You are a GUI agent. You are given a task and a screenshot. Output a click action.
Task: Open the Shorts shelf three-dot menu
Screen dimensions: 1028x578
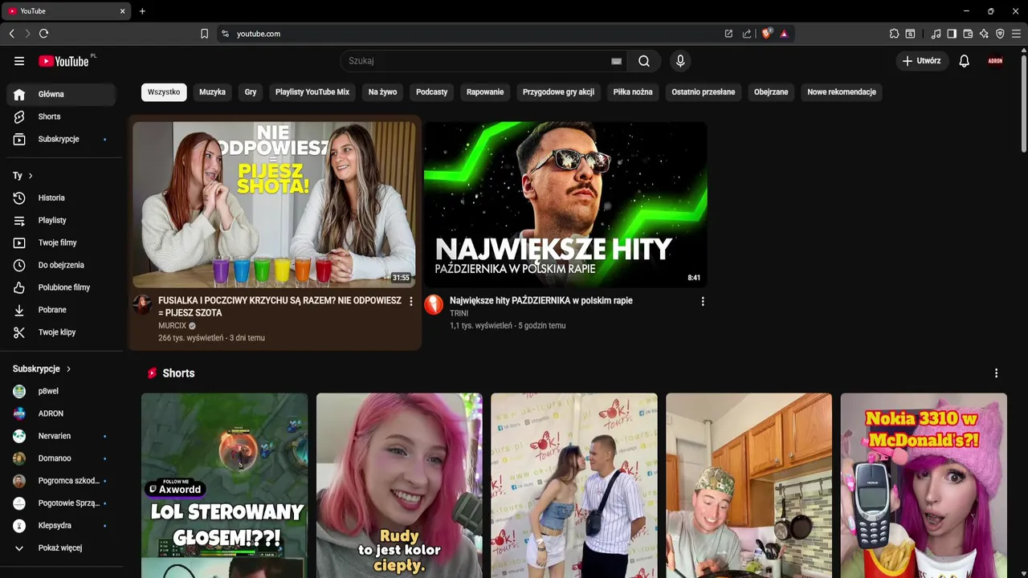(x=996, y=373)
